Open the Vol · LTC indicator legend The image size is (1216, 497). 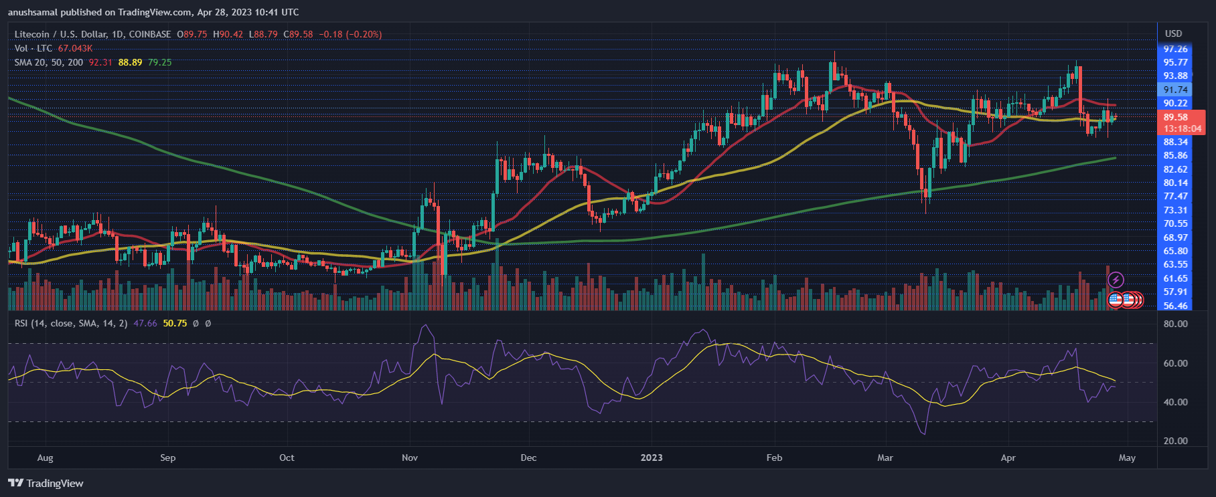[x=33, y=48]
